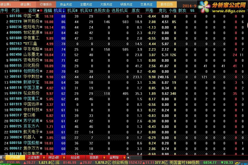Sort by the 机买 column header

(x=59, y=11)
